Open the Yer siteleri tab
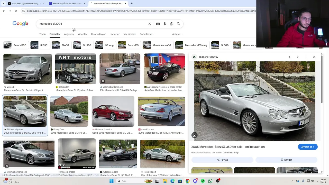Screen dimensions: 329x185 130,34
